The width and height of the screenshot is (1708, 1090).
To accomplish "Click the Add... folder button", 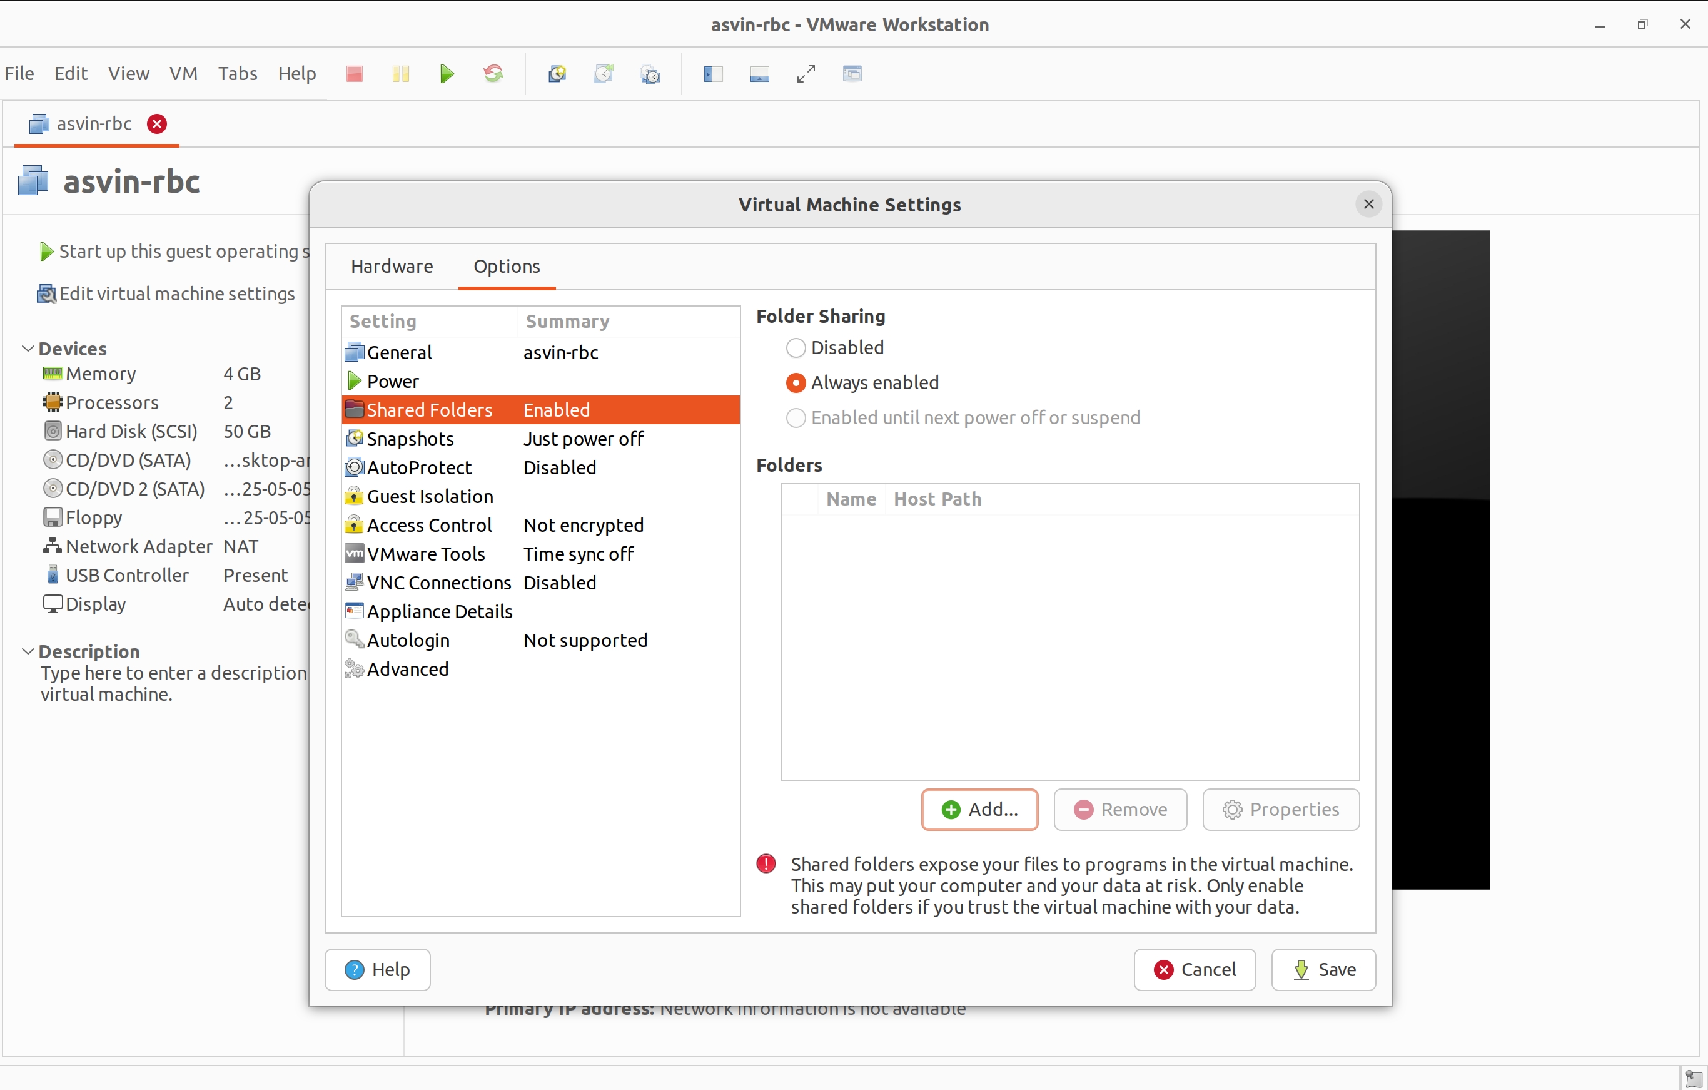I will coord(979,809).
